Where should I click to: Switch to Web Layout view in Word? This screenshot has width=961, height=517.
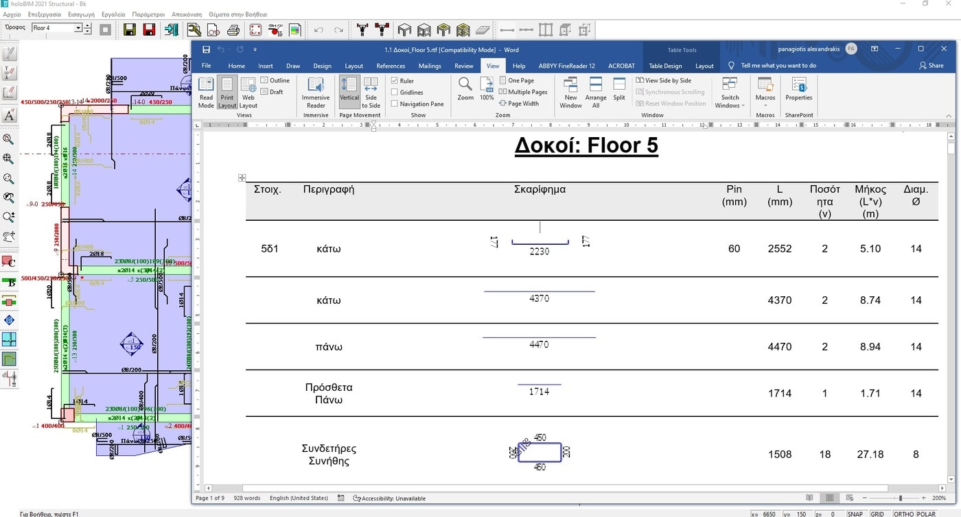coord(248,93)
